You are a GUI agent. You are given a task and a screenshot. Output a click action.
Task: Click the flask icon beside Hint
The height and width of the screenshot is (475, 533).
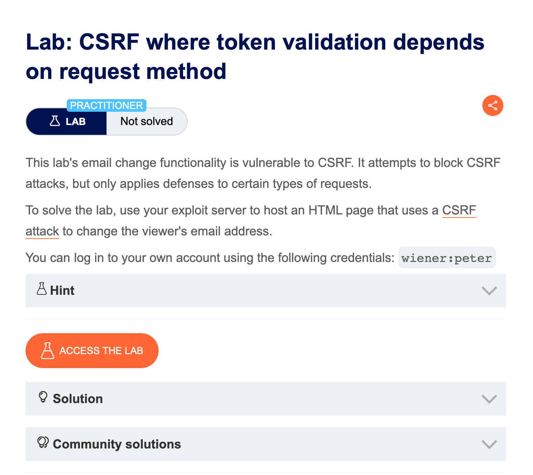point(42,289)
